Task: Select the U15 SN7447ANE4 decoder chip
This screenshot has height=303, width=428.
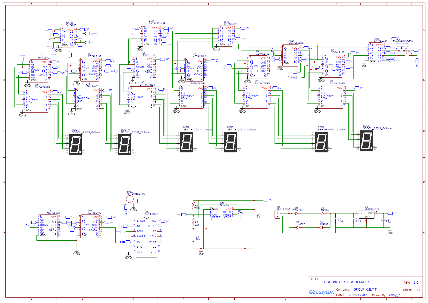Action: tap(87, 99)
